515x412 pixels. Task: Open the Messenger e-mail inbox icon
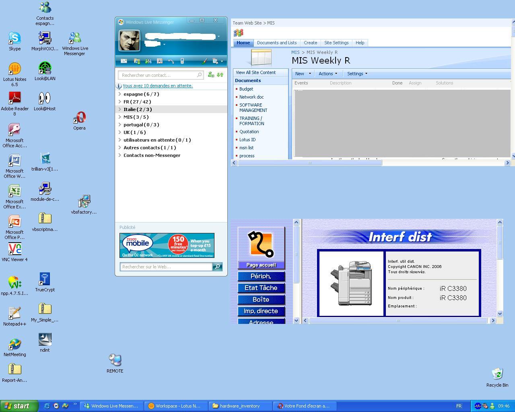[x=124, y=61]
